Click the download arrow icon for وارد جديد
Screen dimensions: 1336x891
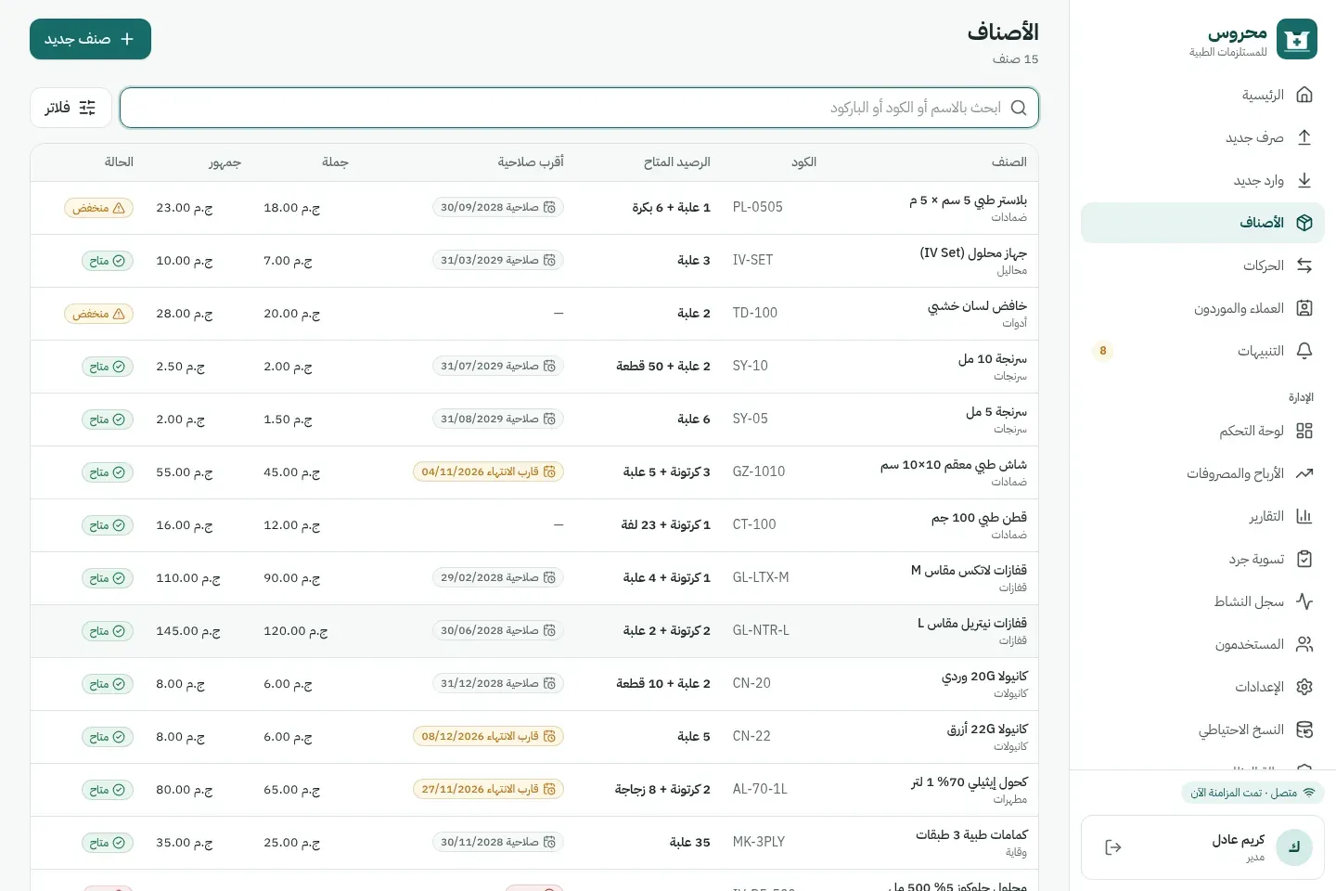1304,180
